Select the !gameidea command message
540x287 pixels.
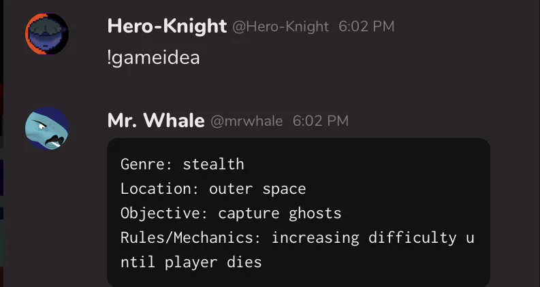click(x=154, y=58)
